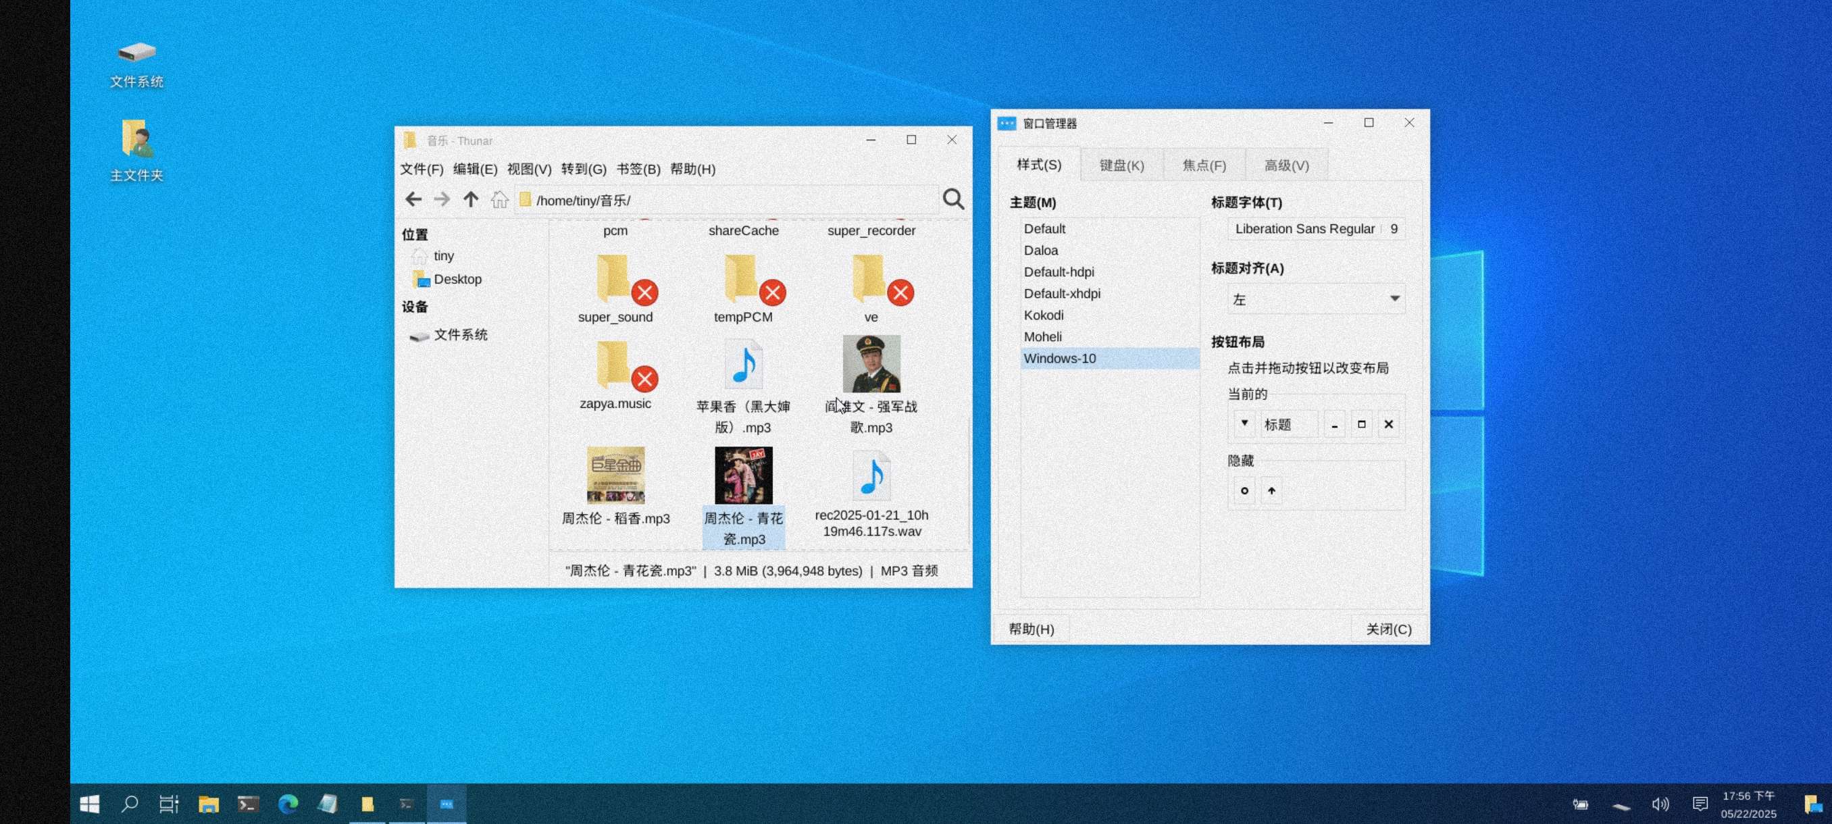Click the search magnifier in Thunar
The height and width of the screenshot is (824, 1832).
point(953,200)
